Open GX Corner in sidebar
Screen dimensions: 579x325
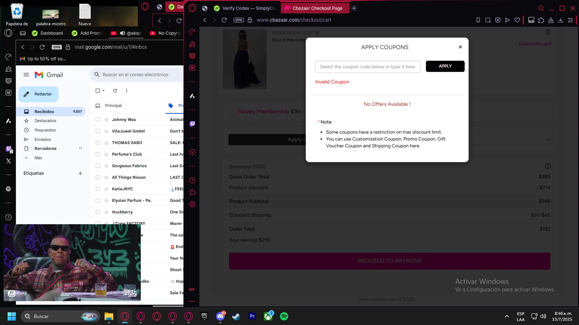[x=192, y=289]
